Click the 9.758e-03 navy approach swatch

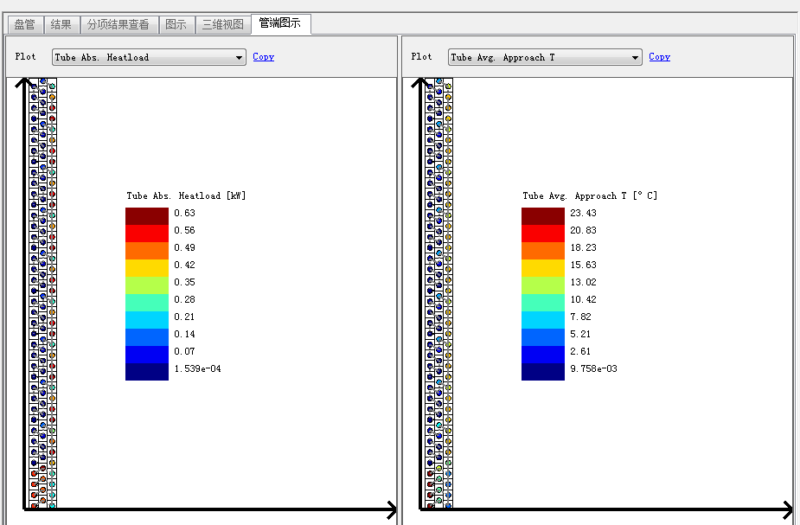pyautogui.click(x=543, y=372)
